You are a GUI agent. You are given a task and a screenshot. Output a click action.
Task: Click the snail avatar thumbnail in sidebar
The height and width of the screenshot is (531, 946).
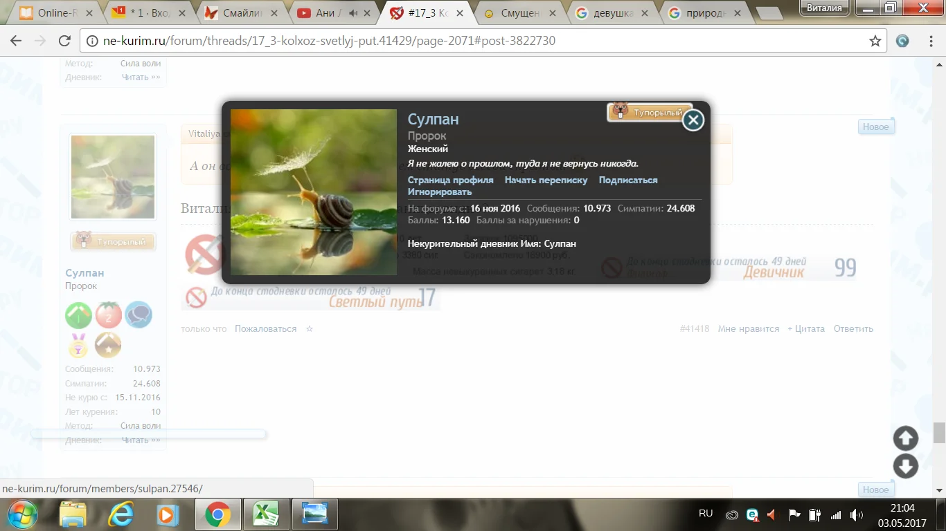pos(113,177)
